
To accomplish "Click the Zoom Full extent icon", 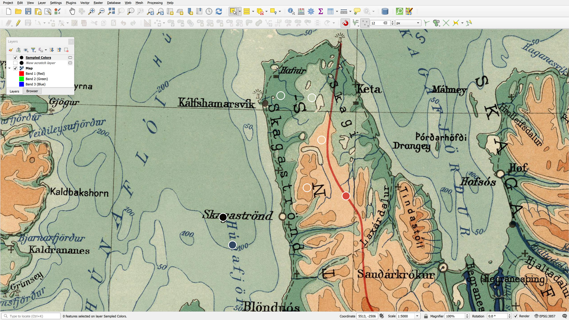I will [x=111, y=11].
